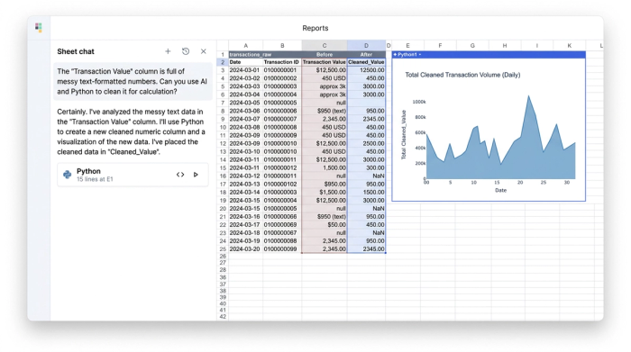This screenshot has width=631, height=352.
Task: Click date cell 2024-03-12
Action: tap(245, 176)
